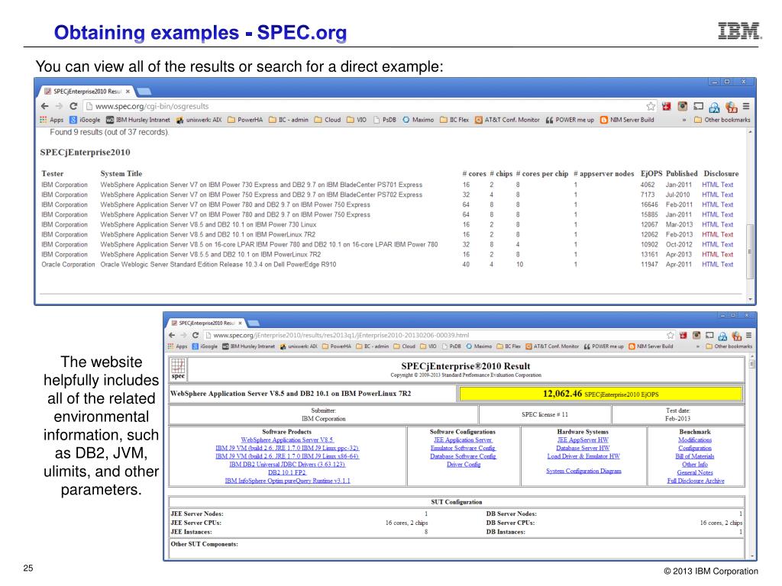Click the address bar showing the jEnterprise2010 result URL
This screenshot has height=586, width=782.
[439, 336]
